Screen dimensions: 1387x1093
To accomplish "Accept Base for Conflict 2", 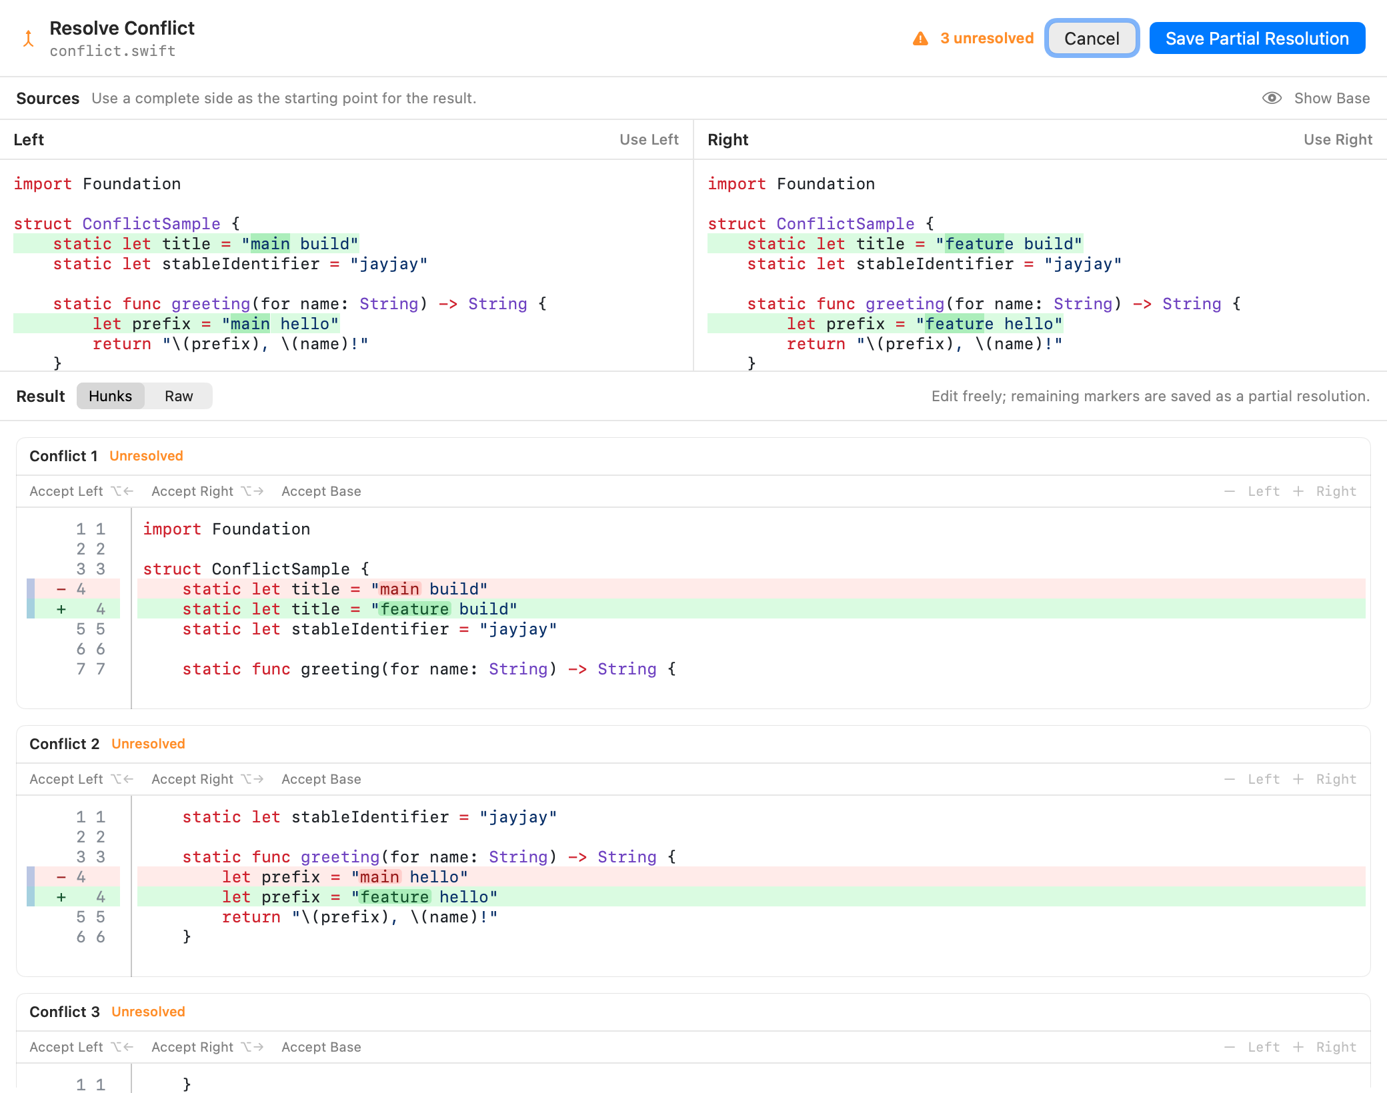I will (x=321, y=779).
